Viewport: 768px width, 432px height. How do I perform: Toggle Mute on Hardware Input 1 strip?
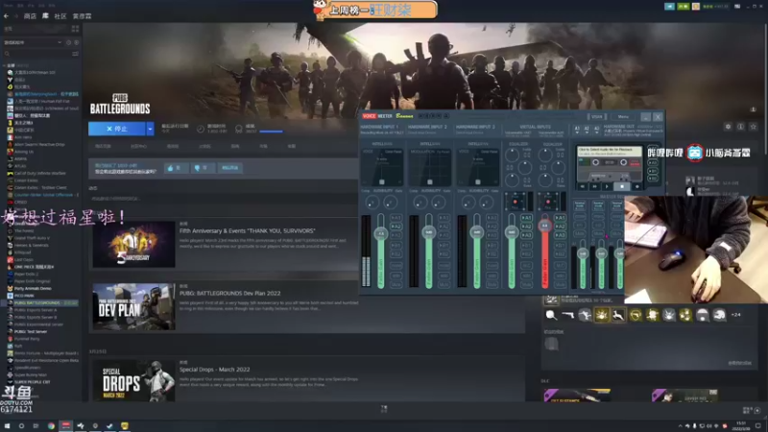pos(396,284)
